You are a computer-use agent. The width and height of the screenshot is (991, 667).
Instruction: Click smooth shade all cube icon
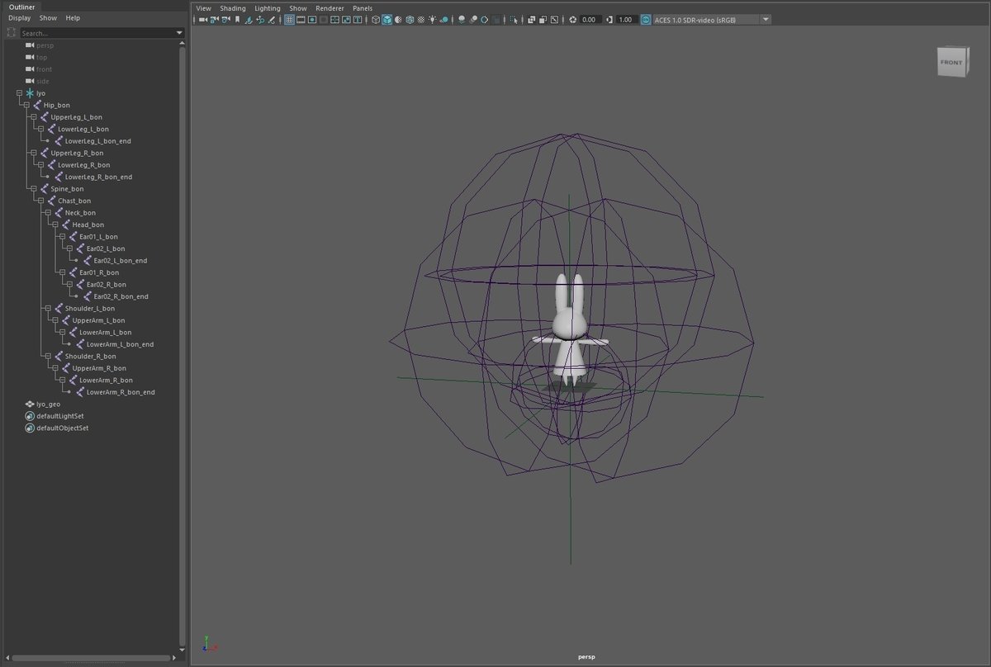point(386,20)
